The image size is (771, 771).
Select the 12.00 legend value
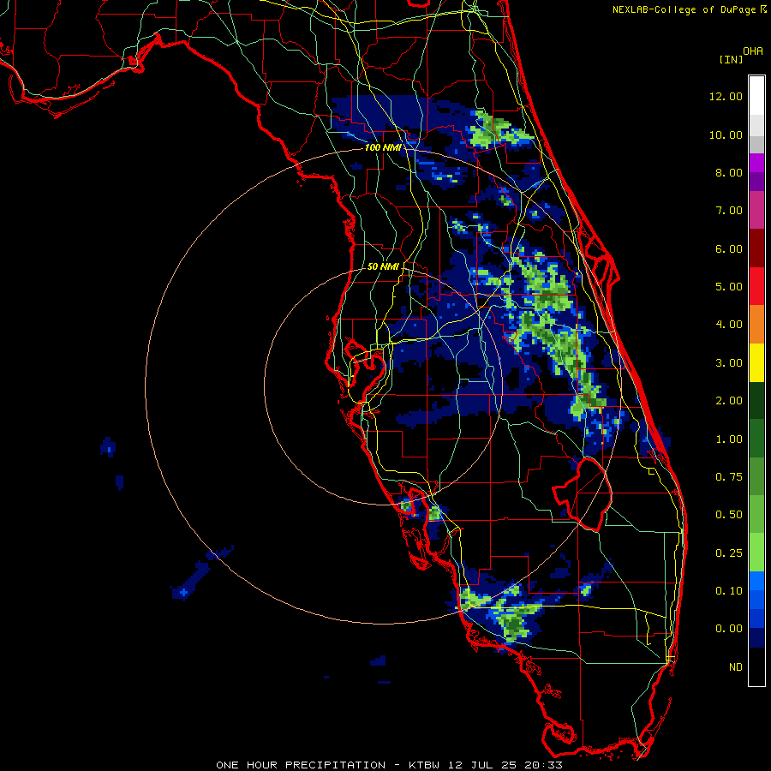coord(726,96)
